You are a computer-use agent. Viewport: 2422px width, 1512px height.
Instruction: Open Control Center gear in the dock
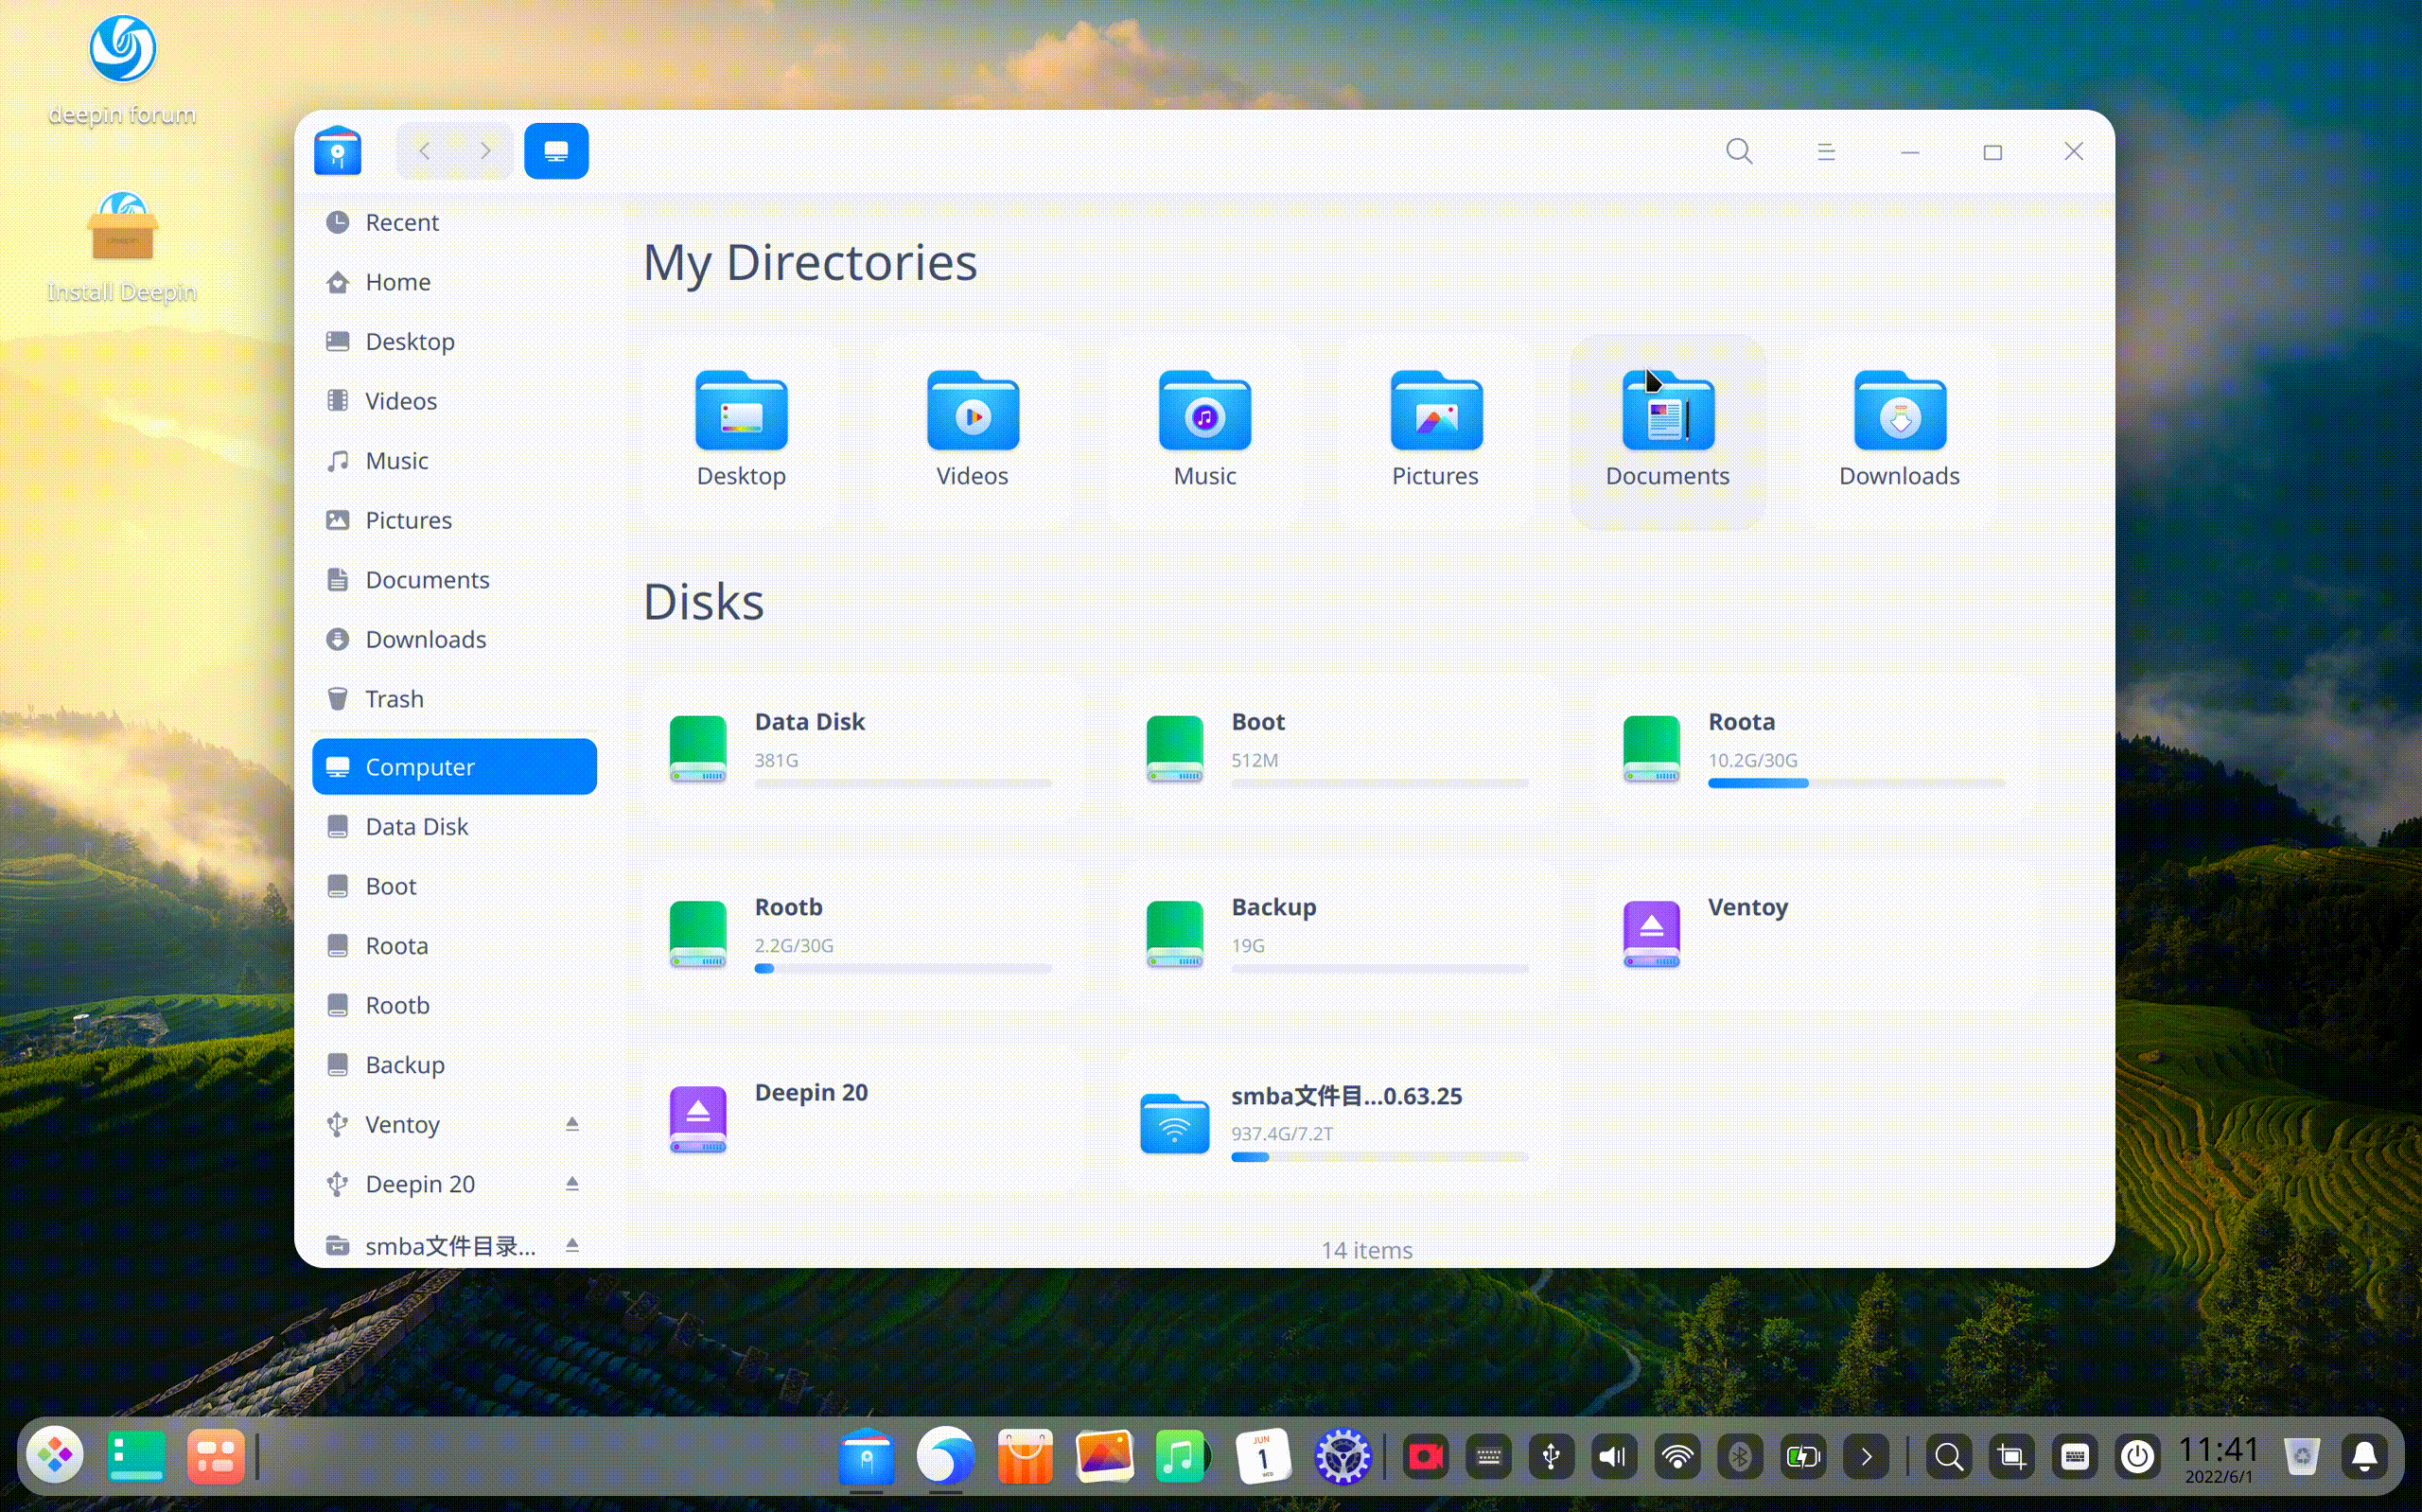[1342, 1456]
